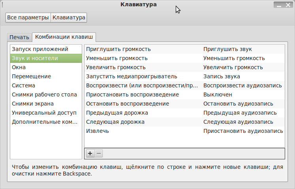Click the Все параметры button
The height and width of the screenshot is (189, 295).
[28, 18]
